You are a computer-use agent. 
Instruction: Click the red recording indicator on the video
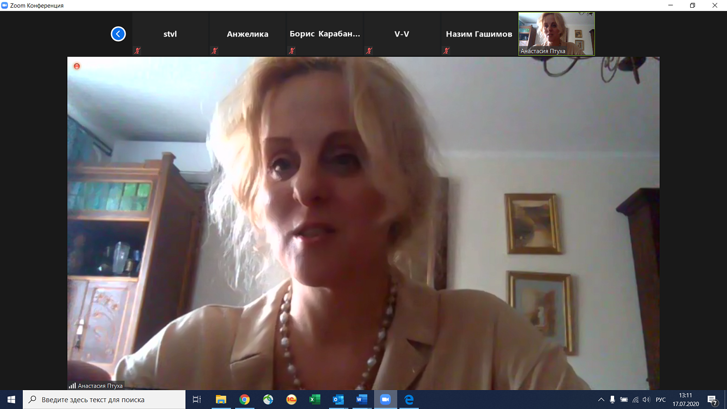(x=77, y=66)
